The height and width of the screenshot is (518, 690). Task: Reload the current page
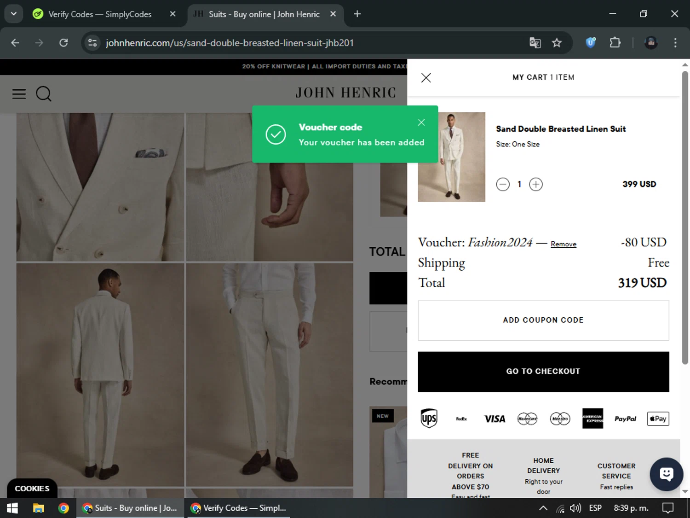pyautogui.click(x=63, y=43)
